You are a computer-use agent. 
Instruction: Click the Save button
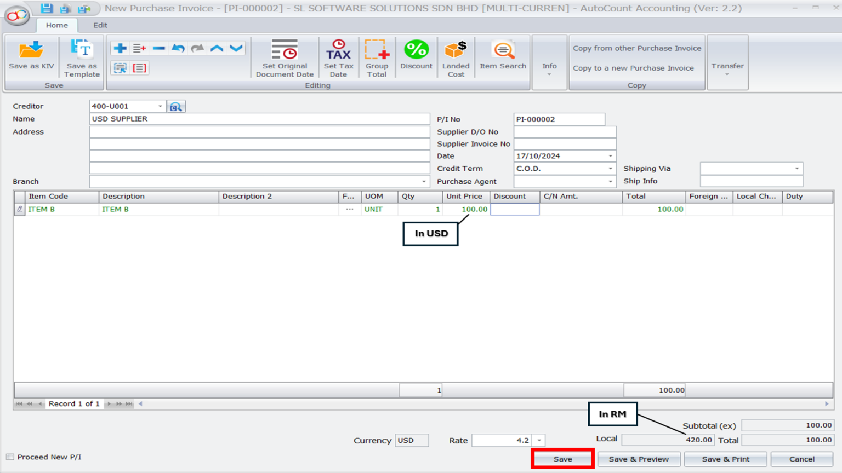562,459
